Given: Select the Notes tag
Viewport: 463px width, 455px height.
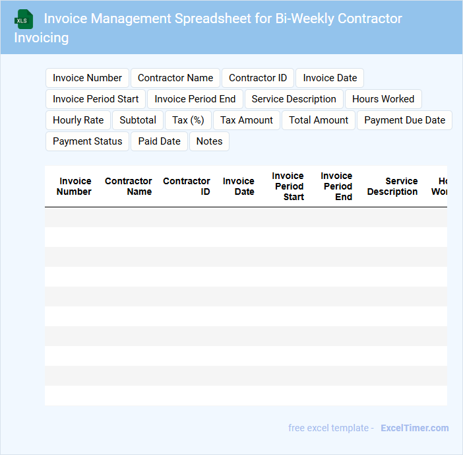Looking at the screenshot, I should [x=209, y=141].
